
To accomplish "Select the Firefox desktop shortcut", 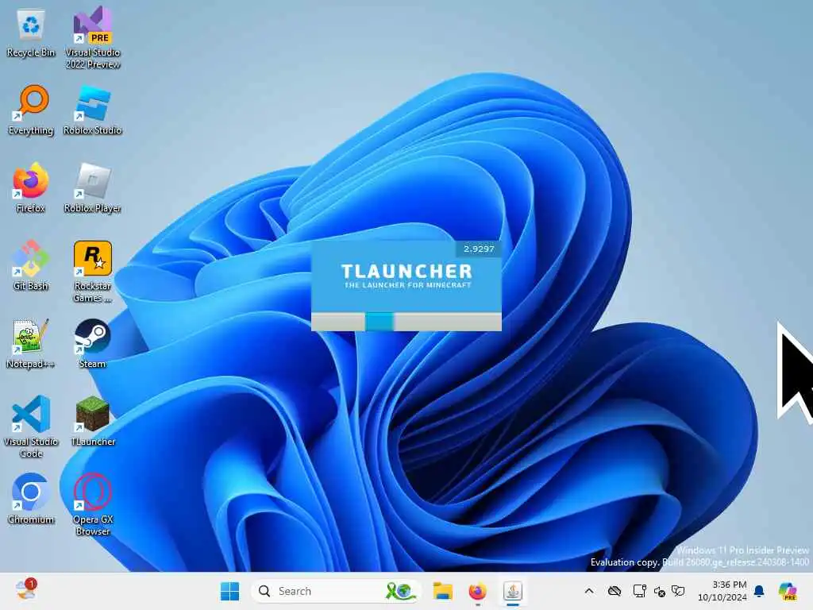I will [31, 187].
